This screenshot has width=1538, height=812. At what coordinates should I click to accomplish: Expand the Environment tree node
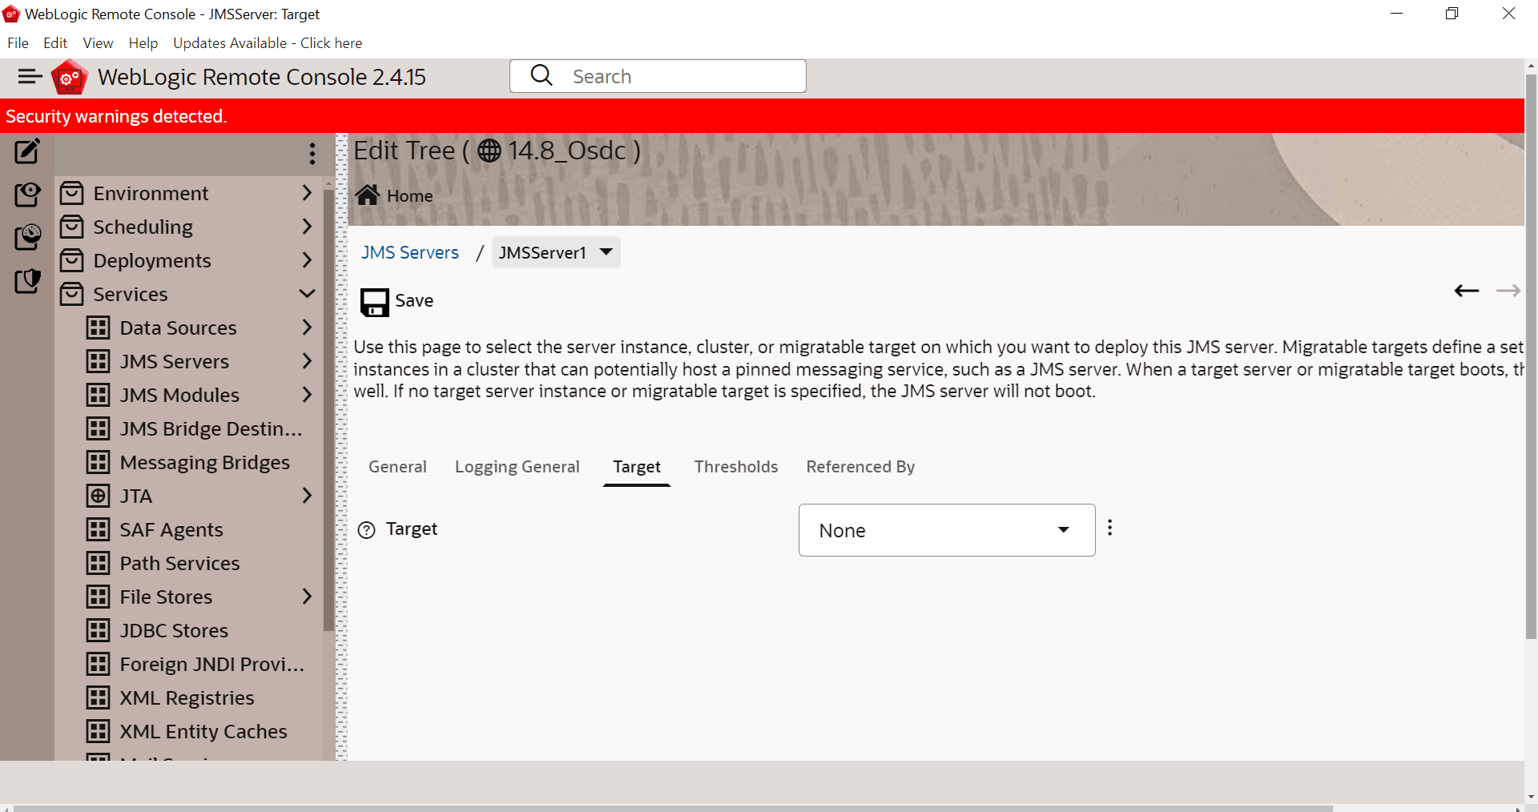307,193
